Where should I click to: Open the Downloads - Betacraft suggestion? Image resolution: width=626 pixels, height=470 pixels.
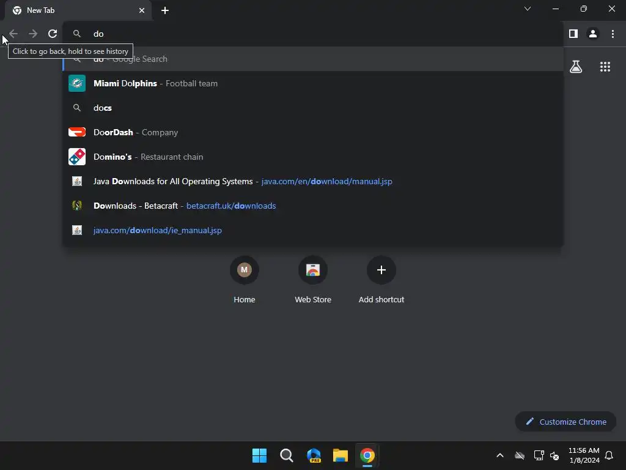click(313, 206)
